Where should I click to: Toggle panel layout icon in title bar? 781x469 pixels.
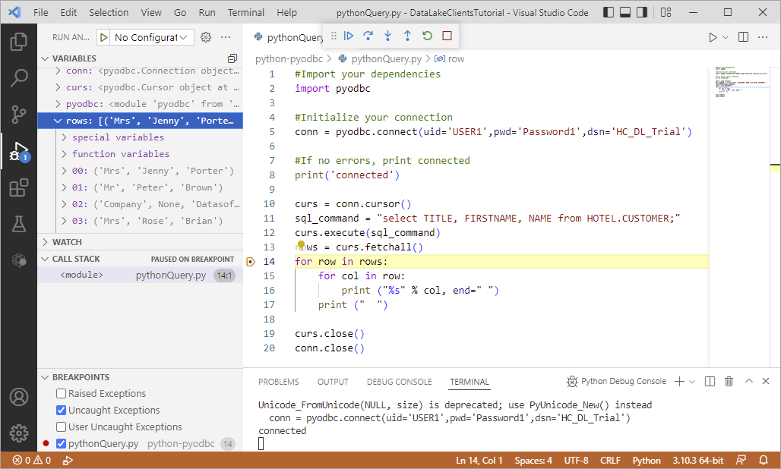coord(625,12)
